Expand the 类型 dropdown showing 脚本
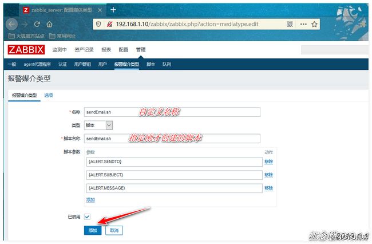This screenshot has width=372, height=244. [x=98, y=125]
